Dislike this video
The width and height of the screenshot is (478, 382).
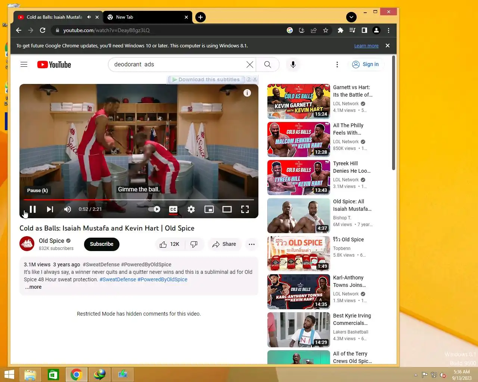tap(194, 244)
